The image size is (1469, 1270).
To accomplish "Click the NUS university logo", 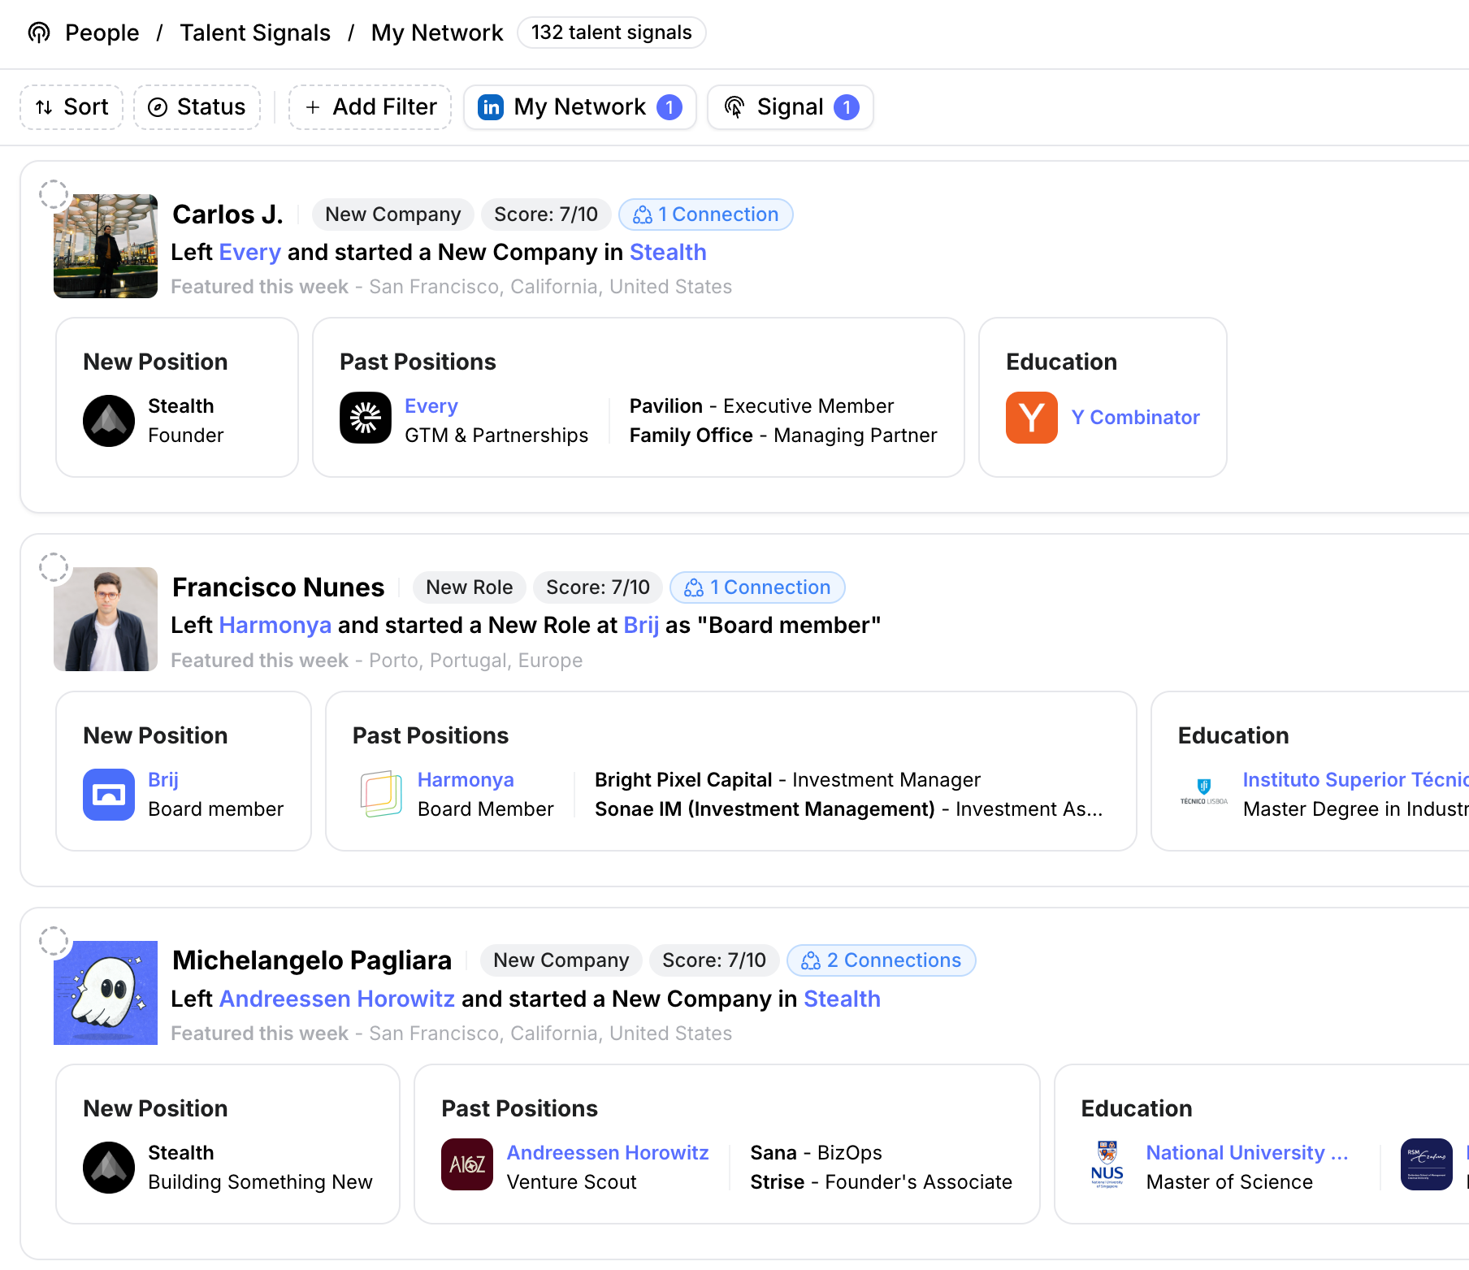I will point(1107,1164).
